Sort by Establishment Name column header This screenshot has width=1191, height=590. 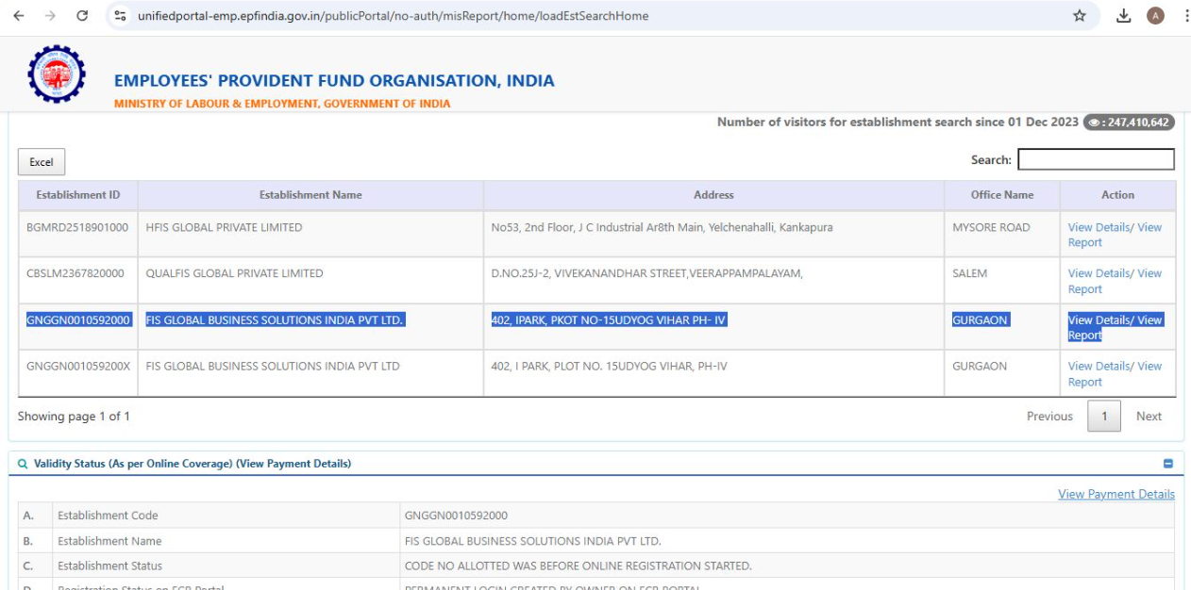(310, 195)
